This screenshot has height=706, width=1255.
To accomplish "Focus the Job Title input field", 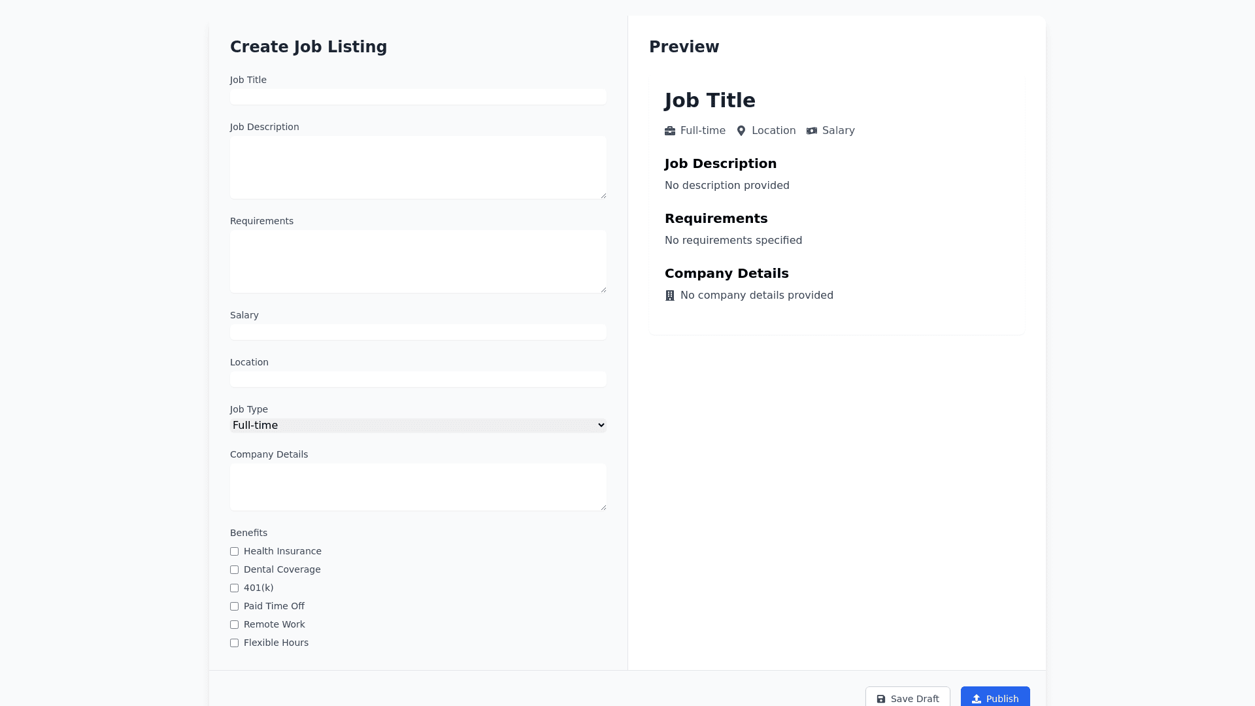I will tap(418, 97).
